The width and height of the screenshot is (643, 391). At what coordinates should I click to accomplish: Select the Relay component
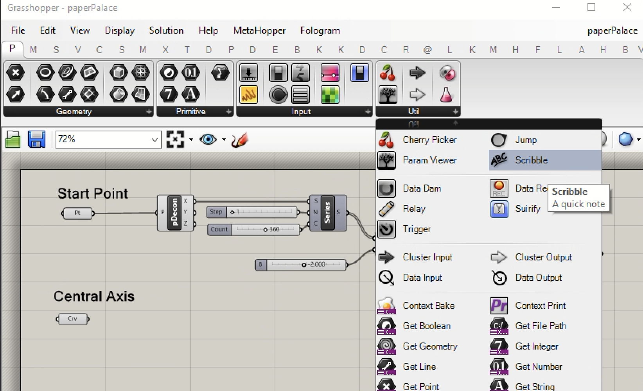tap(414, 209)
